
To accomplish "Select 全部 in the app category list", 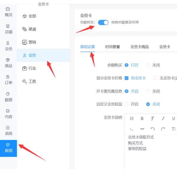I will pyautogui.click(x=43, y=16).
